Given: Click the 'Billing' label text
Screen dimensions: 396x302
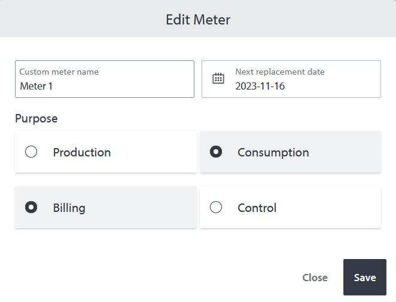Looking at the screenshot, I should (69, 208).
